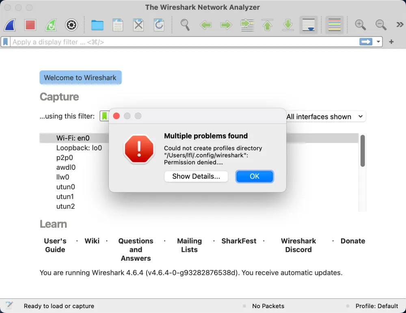
Task: Go back in packet history arrow
Action: pos(205,25)
